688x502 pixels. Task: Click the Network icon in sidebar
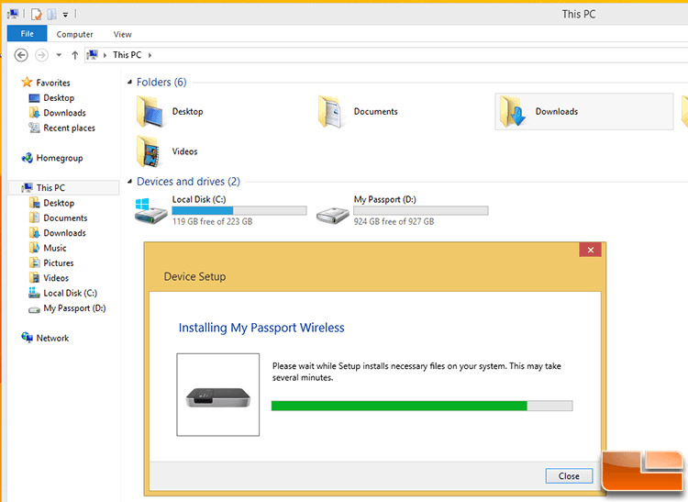pyautogui.click(x=28, y=338)
